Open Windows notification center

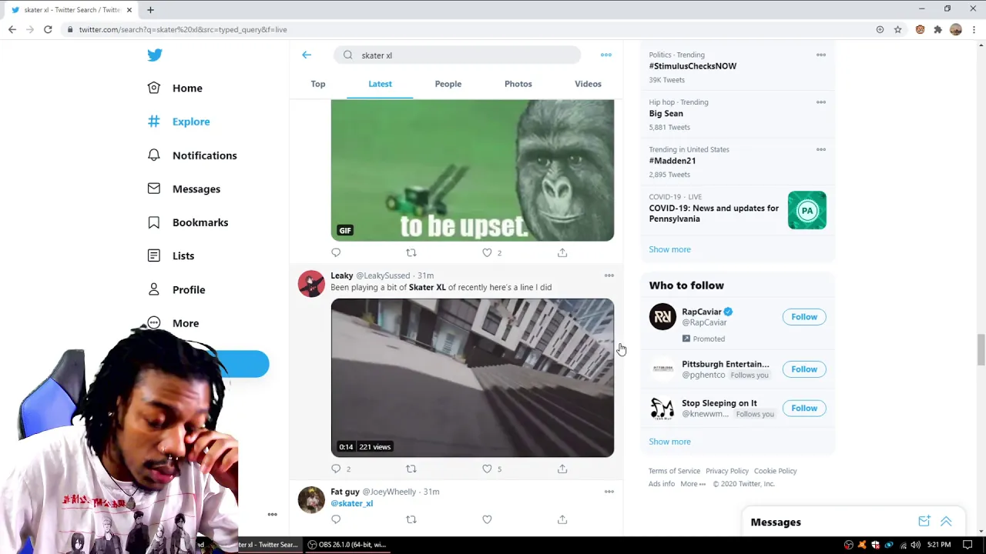(968, 545)
